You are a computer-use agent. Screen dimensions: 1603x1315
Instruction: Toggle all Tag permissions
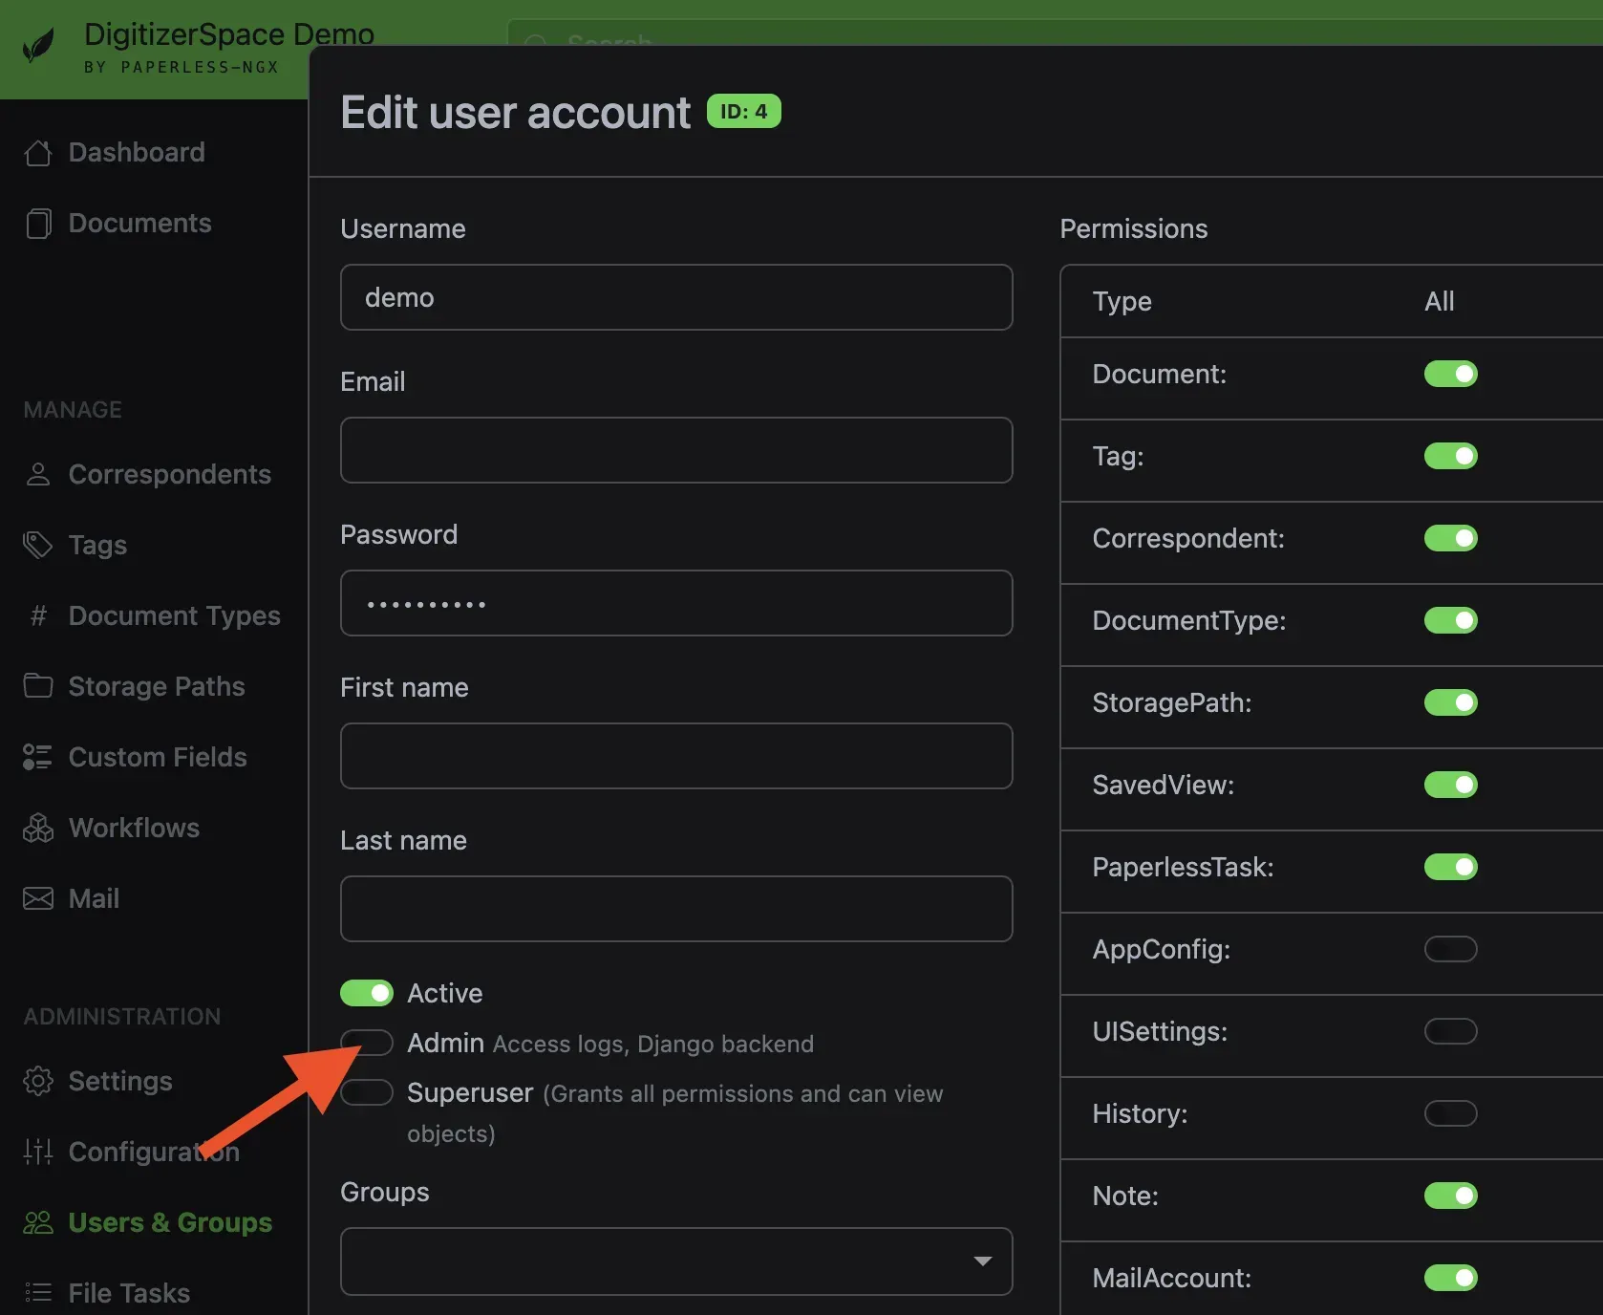[1450, 456]
